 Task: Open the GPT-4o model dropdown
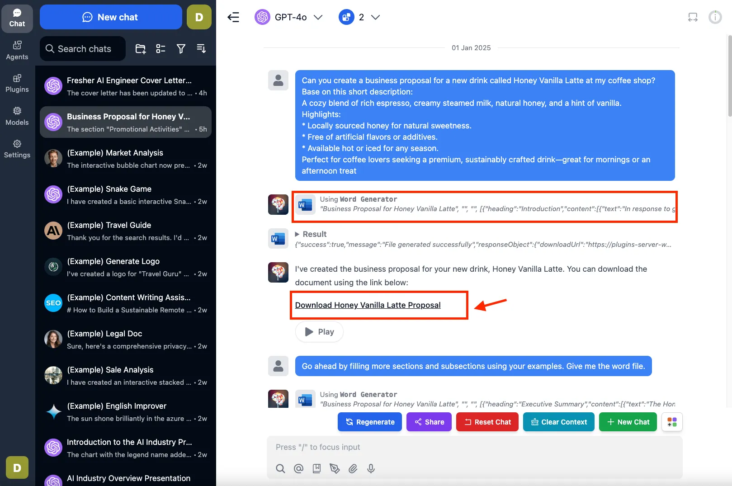point(289,17)
